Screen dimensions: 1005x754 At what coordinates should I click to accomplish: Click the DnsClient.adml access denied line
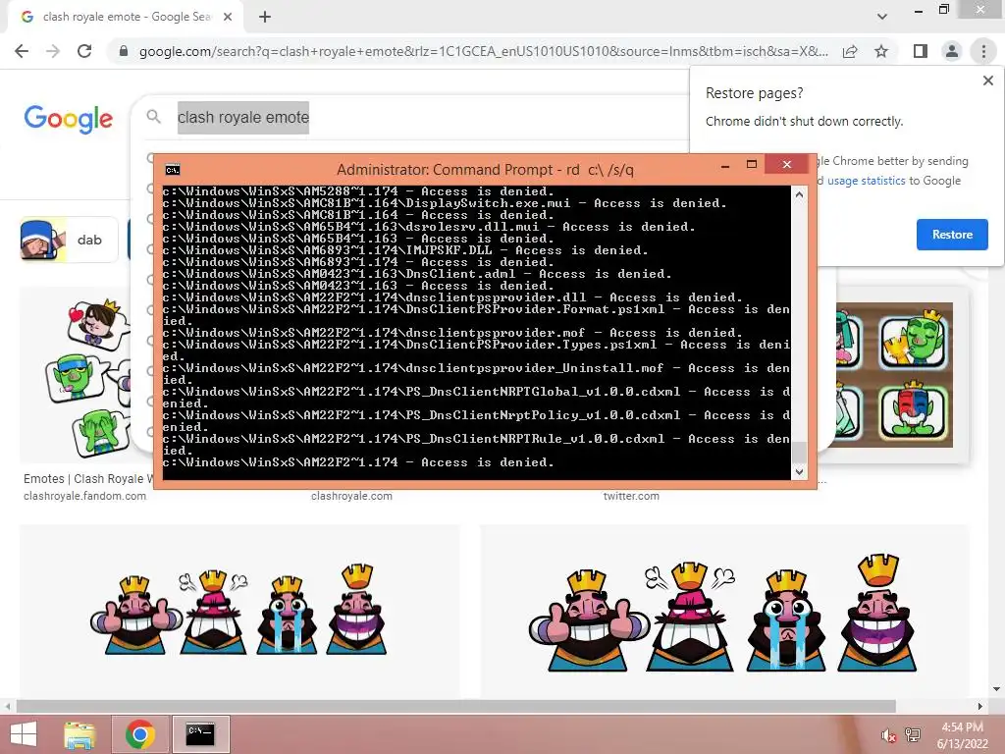click(417, 274)
